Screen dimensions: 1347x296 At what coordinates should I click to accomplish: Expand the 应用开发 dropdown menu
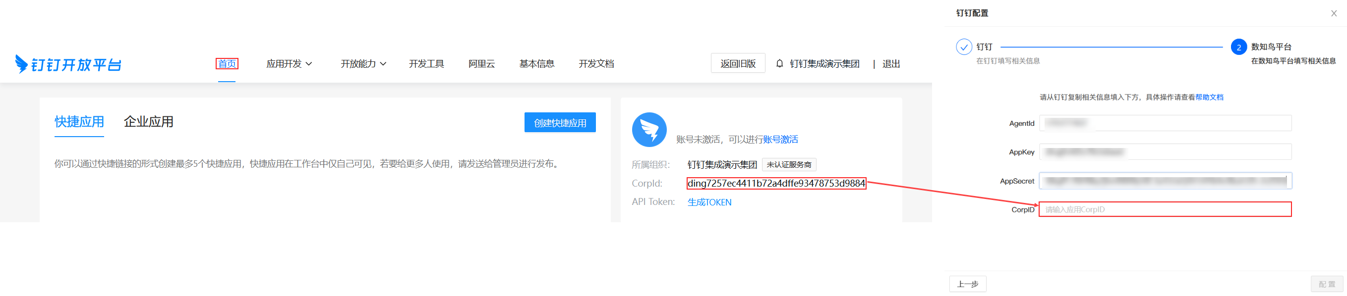pyautogui.click(x=289, y=64)
